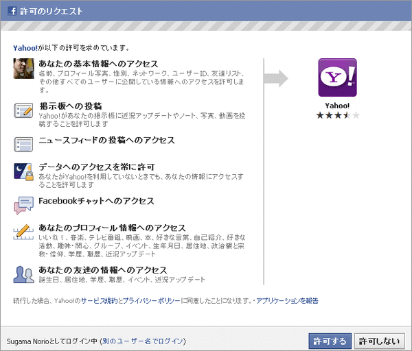Viewport: 412px width, 351px height.
Task: Click the heading データへのアクセスを常に許可
Action: coord(97,167)
